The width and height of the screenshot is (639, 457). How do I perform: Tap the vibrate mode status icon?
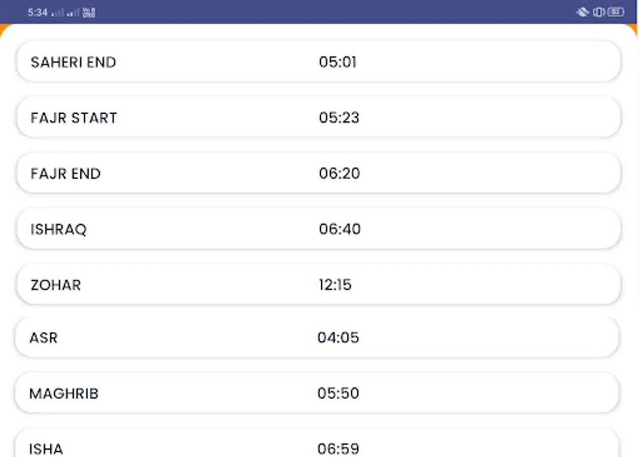[599, 12]
